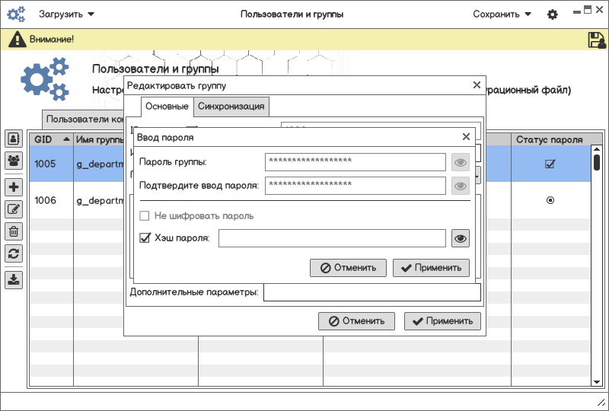This screenshot has width=609, height=411.
Task: Sort by the GID column header
Action: (52, 139)
